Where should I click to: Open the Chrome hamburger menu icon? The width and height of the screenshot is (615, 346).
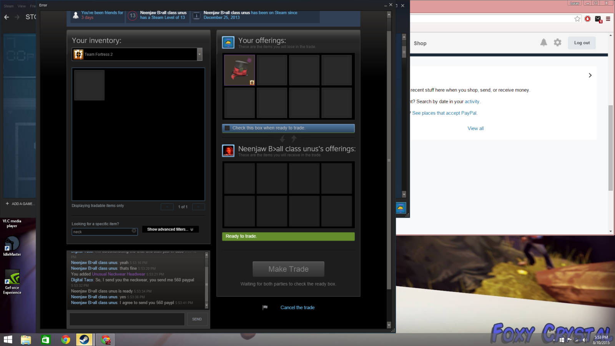point(608,19)
